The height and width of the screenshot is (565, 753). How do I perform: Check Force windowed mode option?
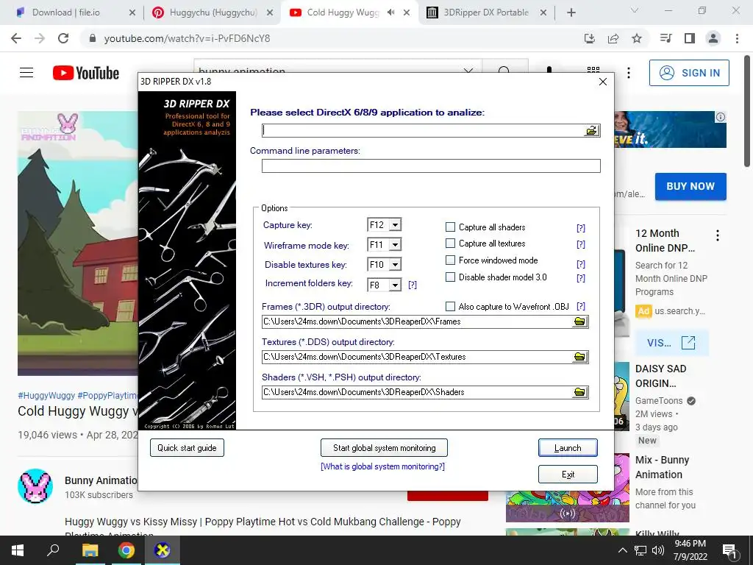click(x=450, y=260)
